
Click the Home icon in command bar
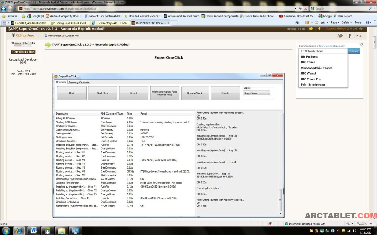297,22
